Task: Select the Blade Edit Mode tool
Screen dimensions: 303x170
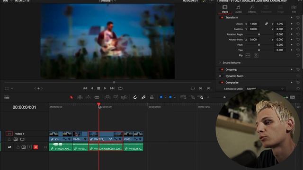Action: 97,97
